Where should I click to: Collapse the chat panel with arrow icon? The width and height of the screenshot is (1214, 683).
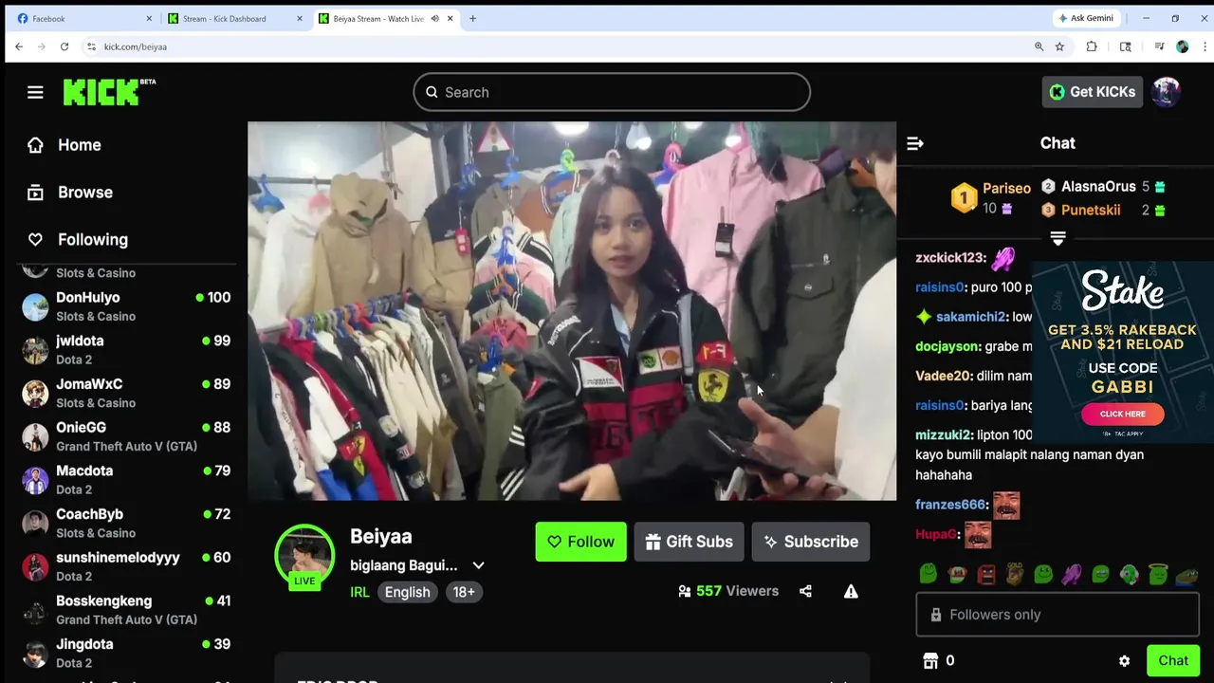click(915, 143)
